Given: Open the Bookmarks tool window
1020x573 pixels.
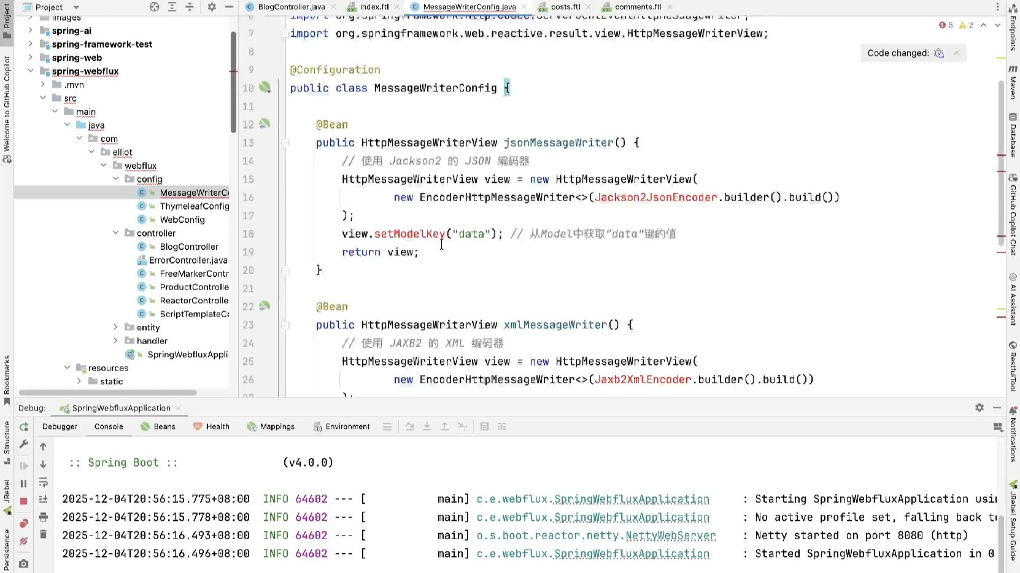Looking at the screenshot, I should (7, 380).
